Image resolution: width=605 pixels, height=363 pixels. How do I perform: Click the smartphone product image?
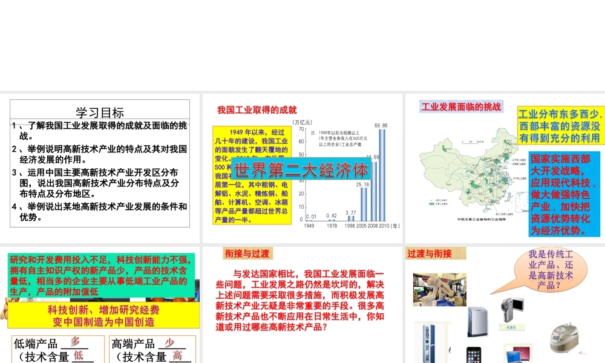point(474,355)
